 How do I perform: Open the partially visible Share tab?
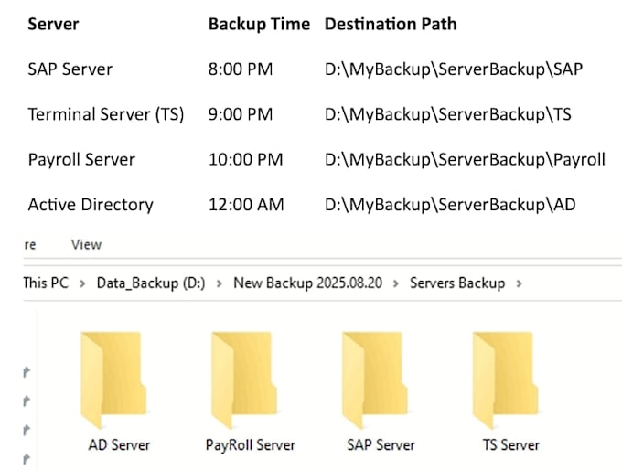[x=30, y=245]
